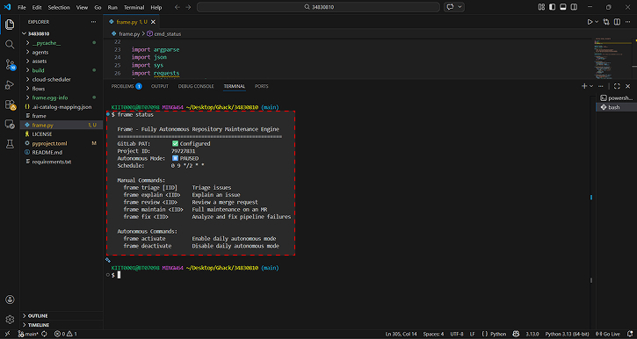This screenshot has height=339, width=637.
Task: Open remote window indicator in status bar
Action: click(x=7, y=334)
